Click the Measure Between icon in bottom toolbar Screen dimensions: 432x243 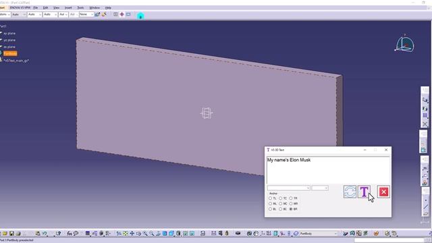(x=213, y=234)
